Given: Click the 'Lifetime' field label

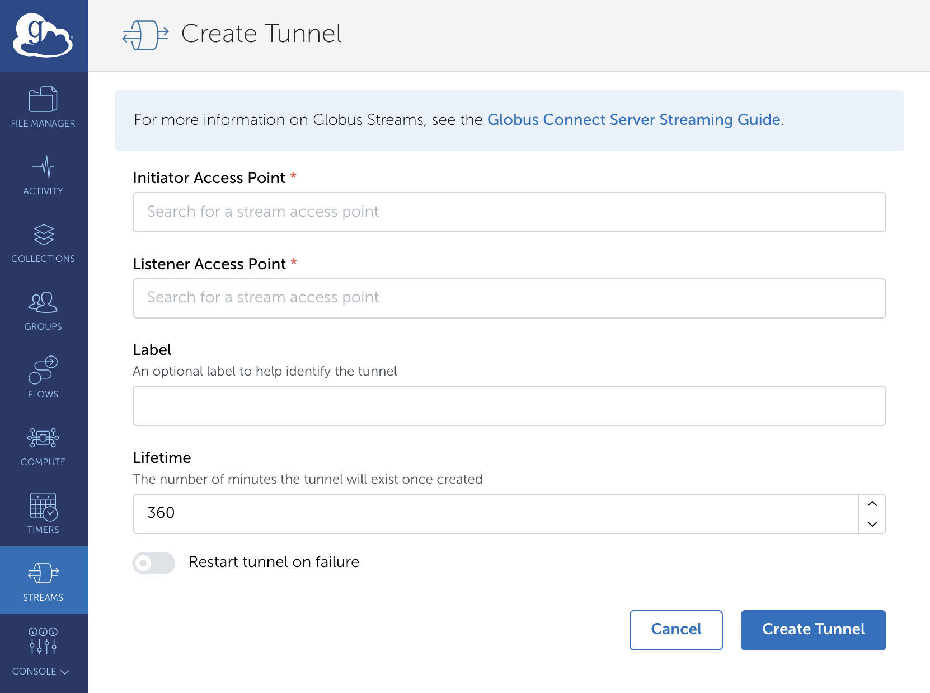Looking at the screenshot, I should click(162, 458).
